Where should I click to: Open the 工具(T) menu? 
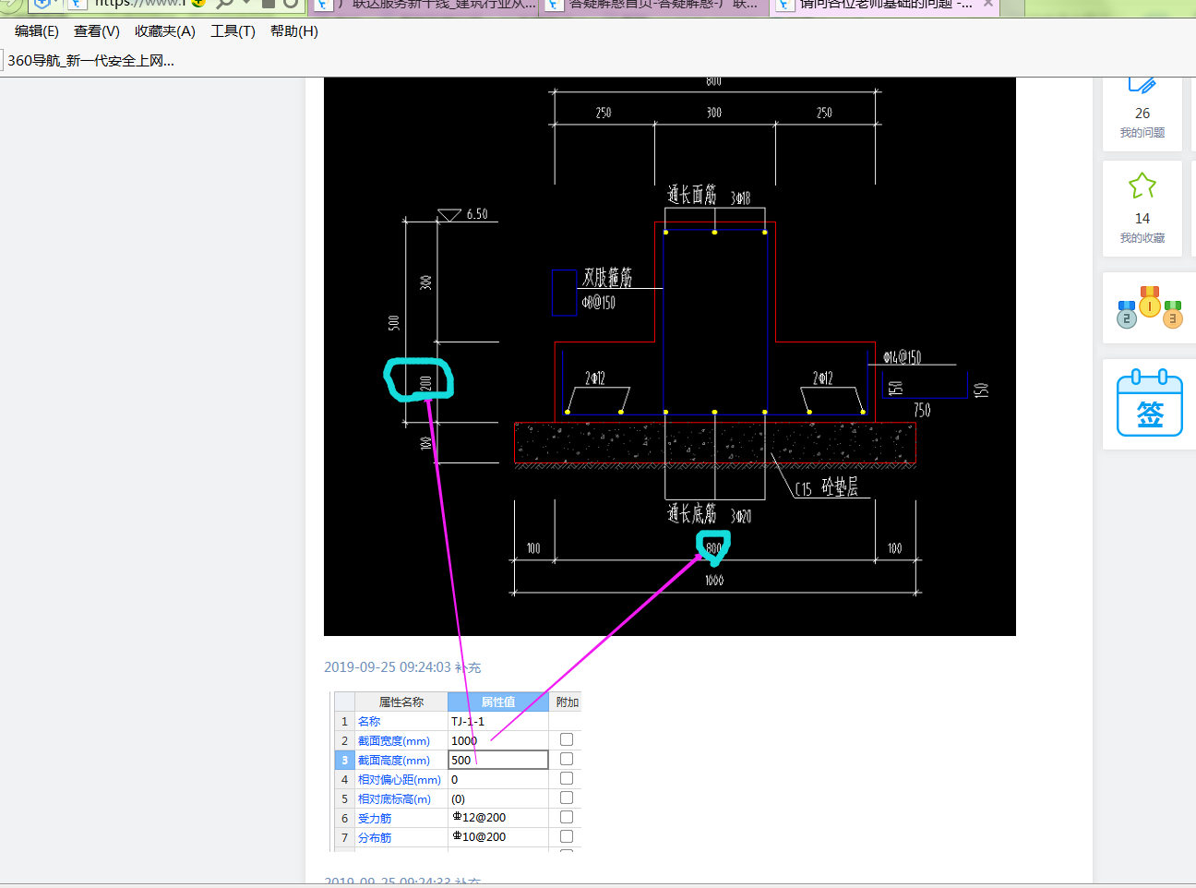[x=233, y=31]
